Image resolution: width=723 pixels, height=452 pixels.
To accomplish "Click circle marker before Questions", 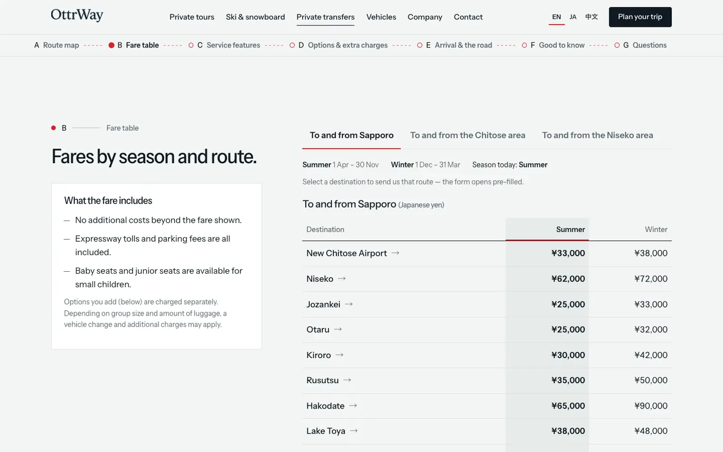I will pyautogui.click(x=617, y=45).
